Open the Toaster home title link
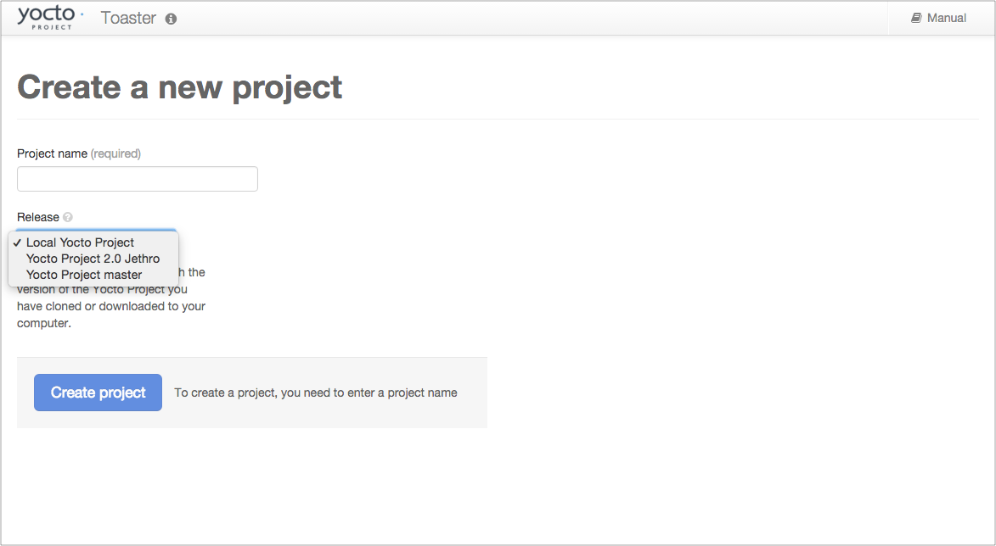The height and width of the screenshot is (546, 996). point(128,18)
